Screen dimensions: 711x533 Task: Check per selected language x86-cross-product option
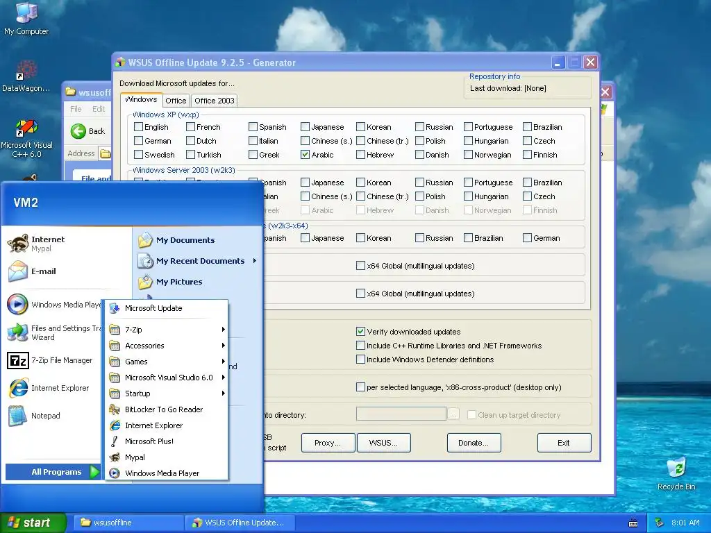coord(360,387)
